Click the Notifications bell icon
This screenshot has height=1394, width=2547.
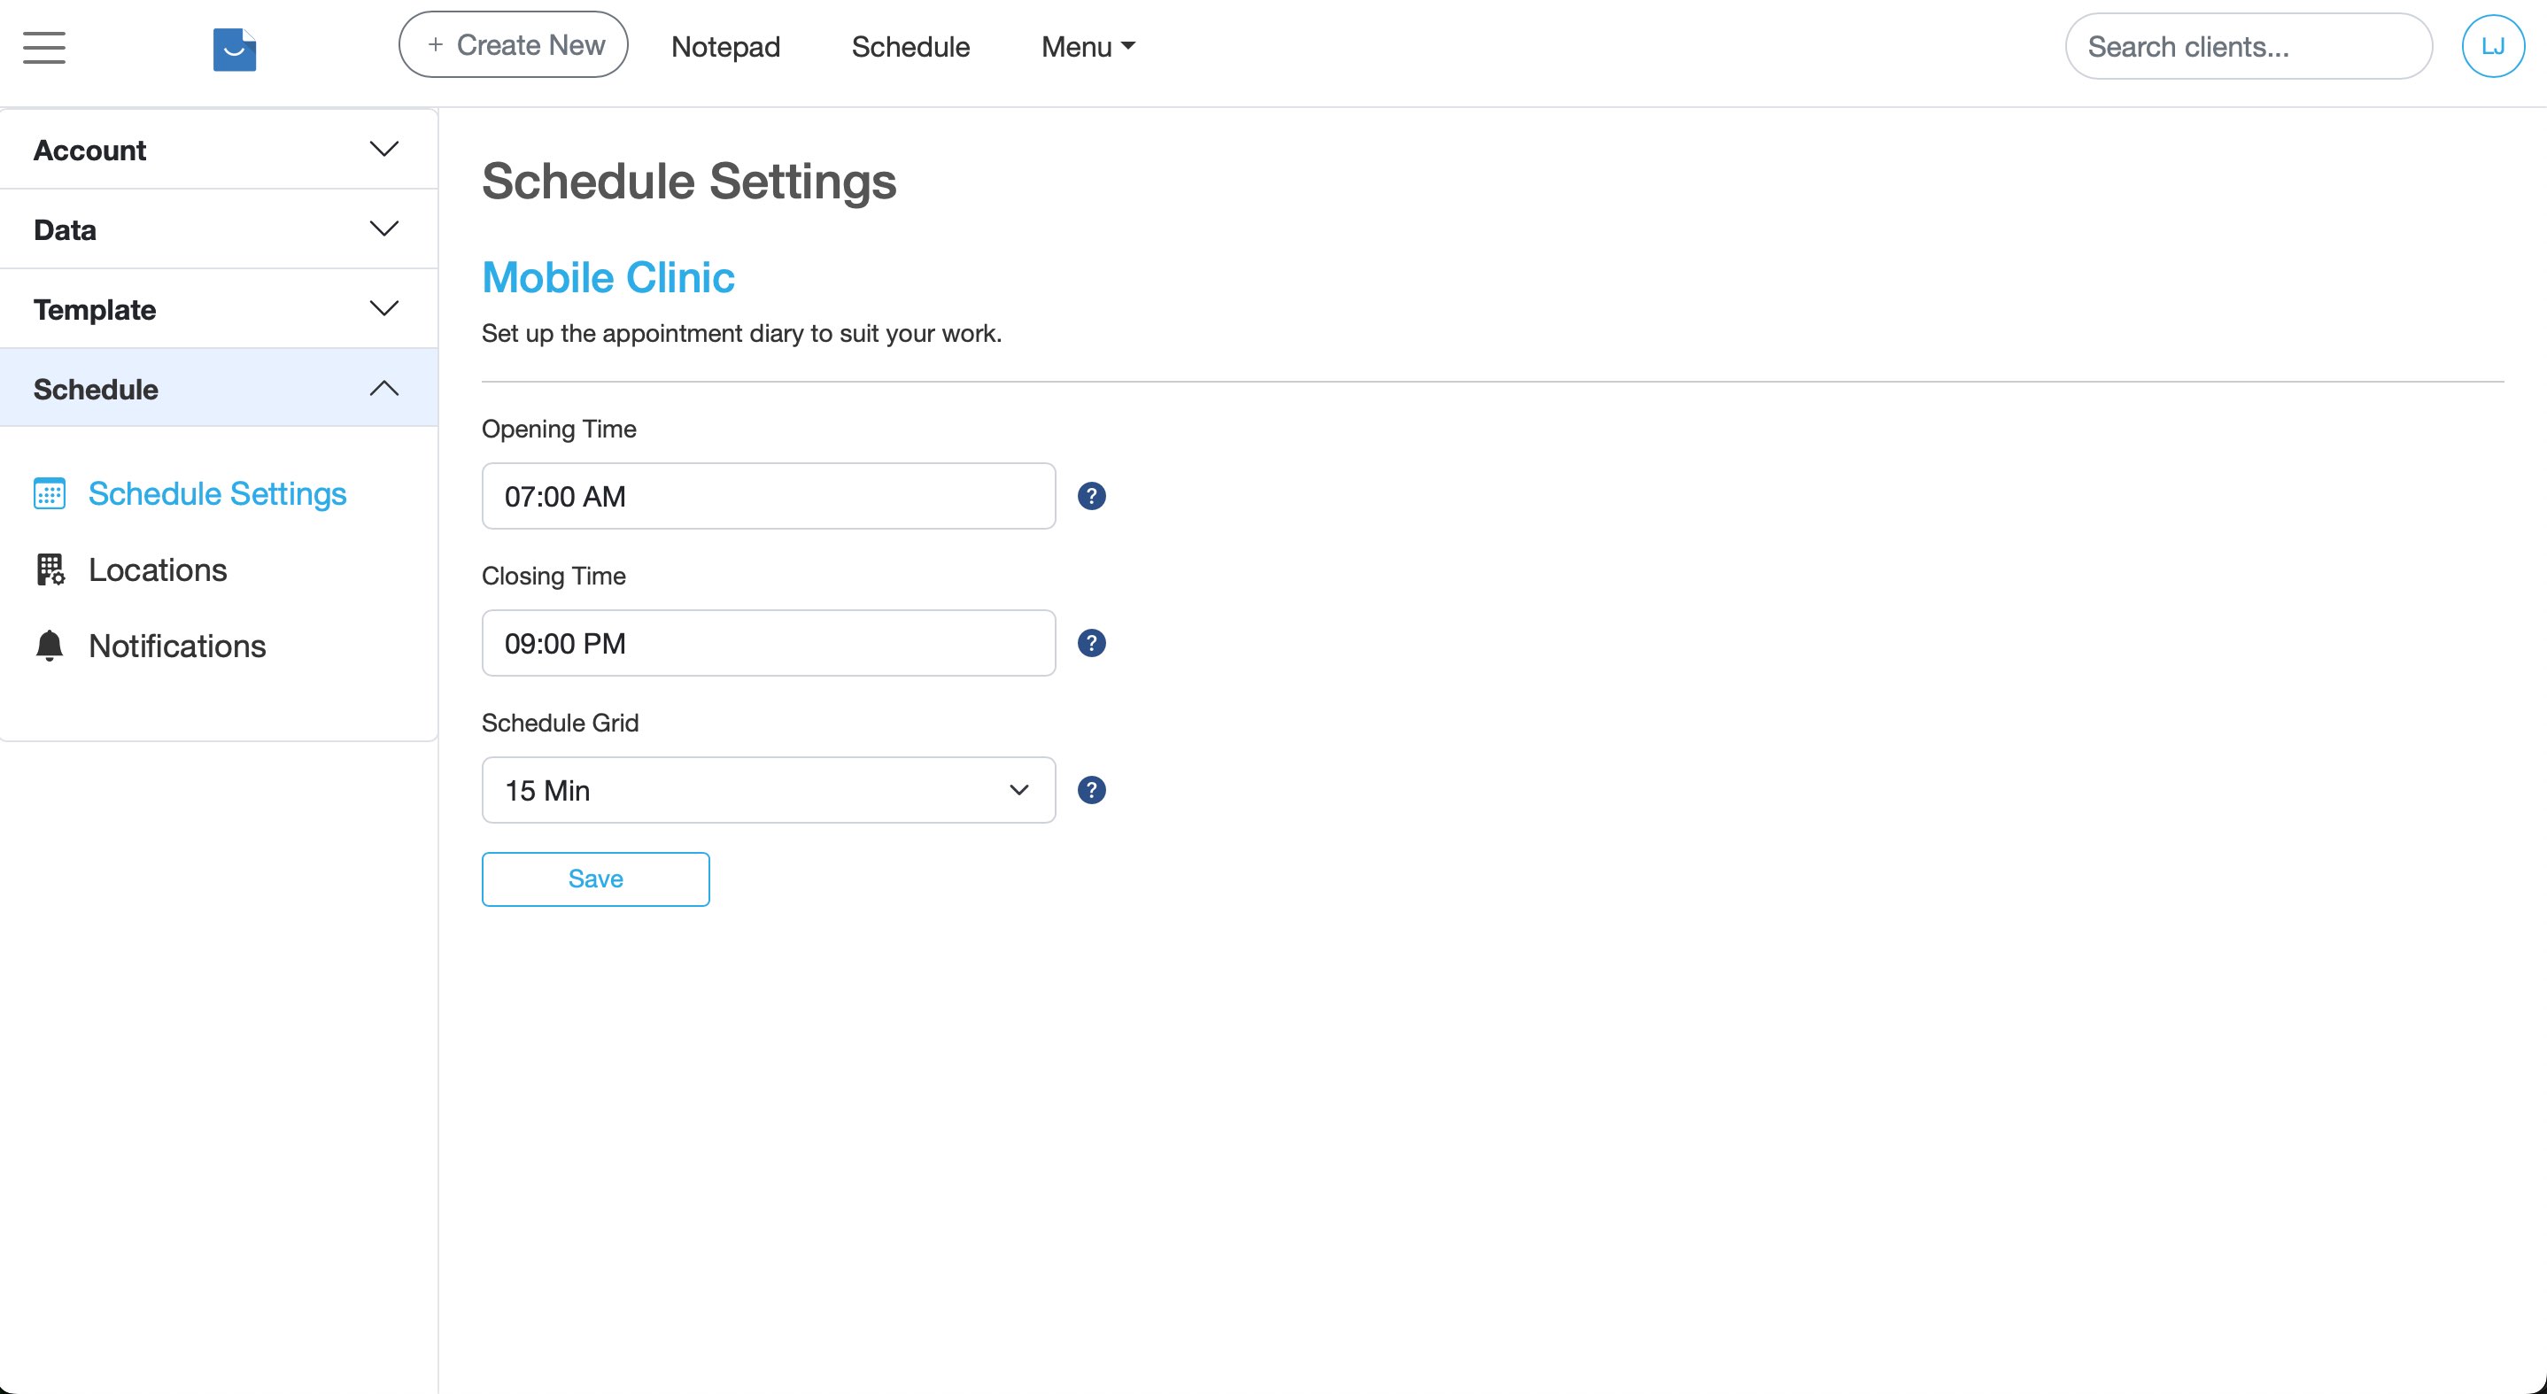click(50, 646)
